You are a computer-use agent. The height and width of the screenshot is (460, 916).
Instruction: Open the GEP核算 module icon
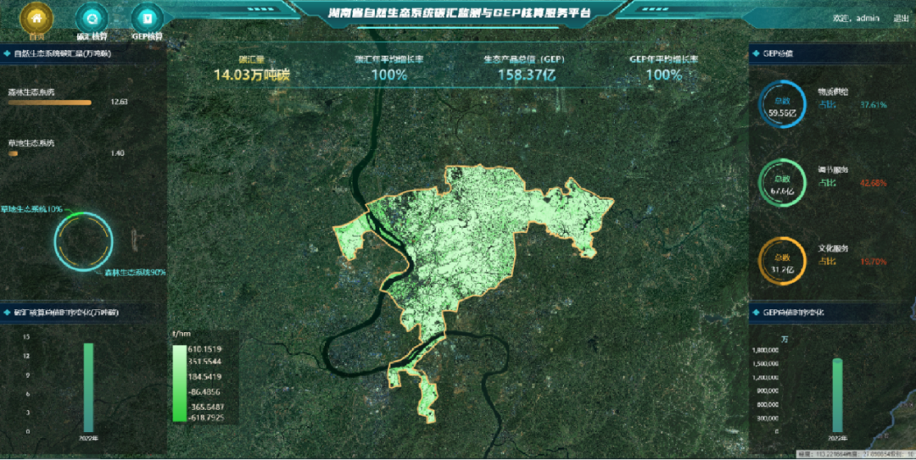147,18
